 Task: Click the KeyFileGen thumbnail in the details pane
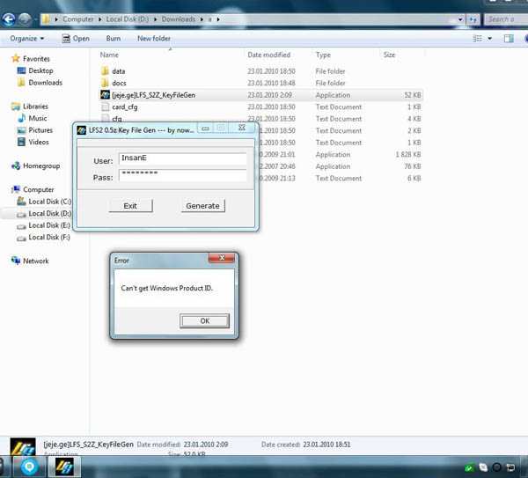[23, 446]
